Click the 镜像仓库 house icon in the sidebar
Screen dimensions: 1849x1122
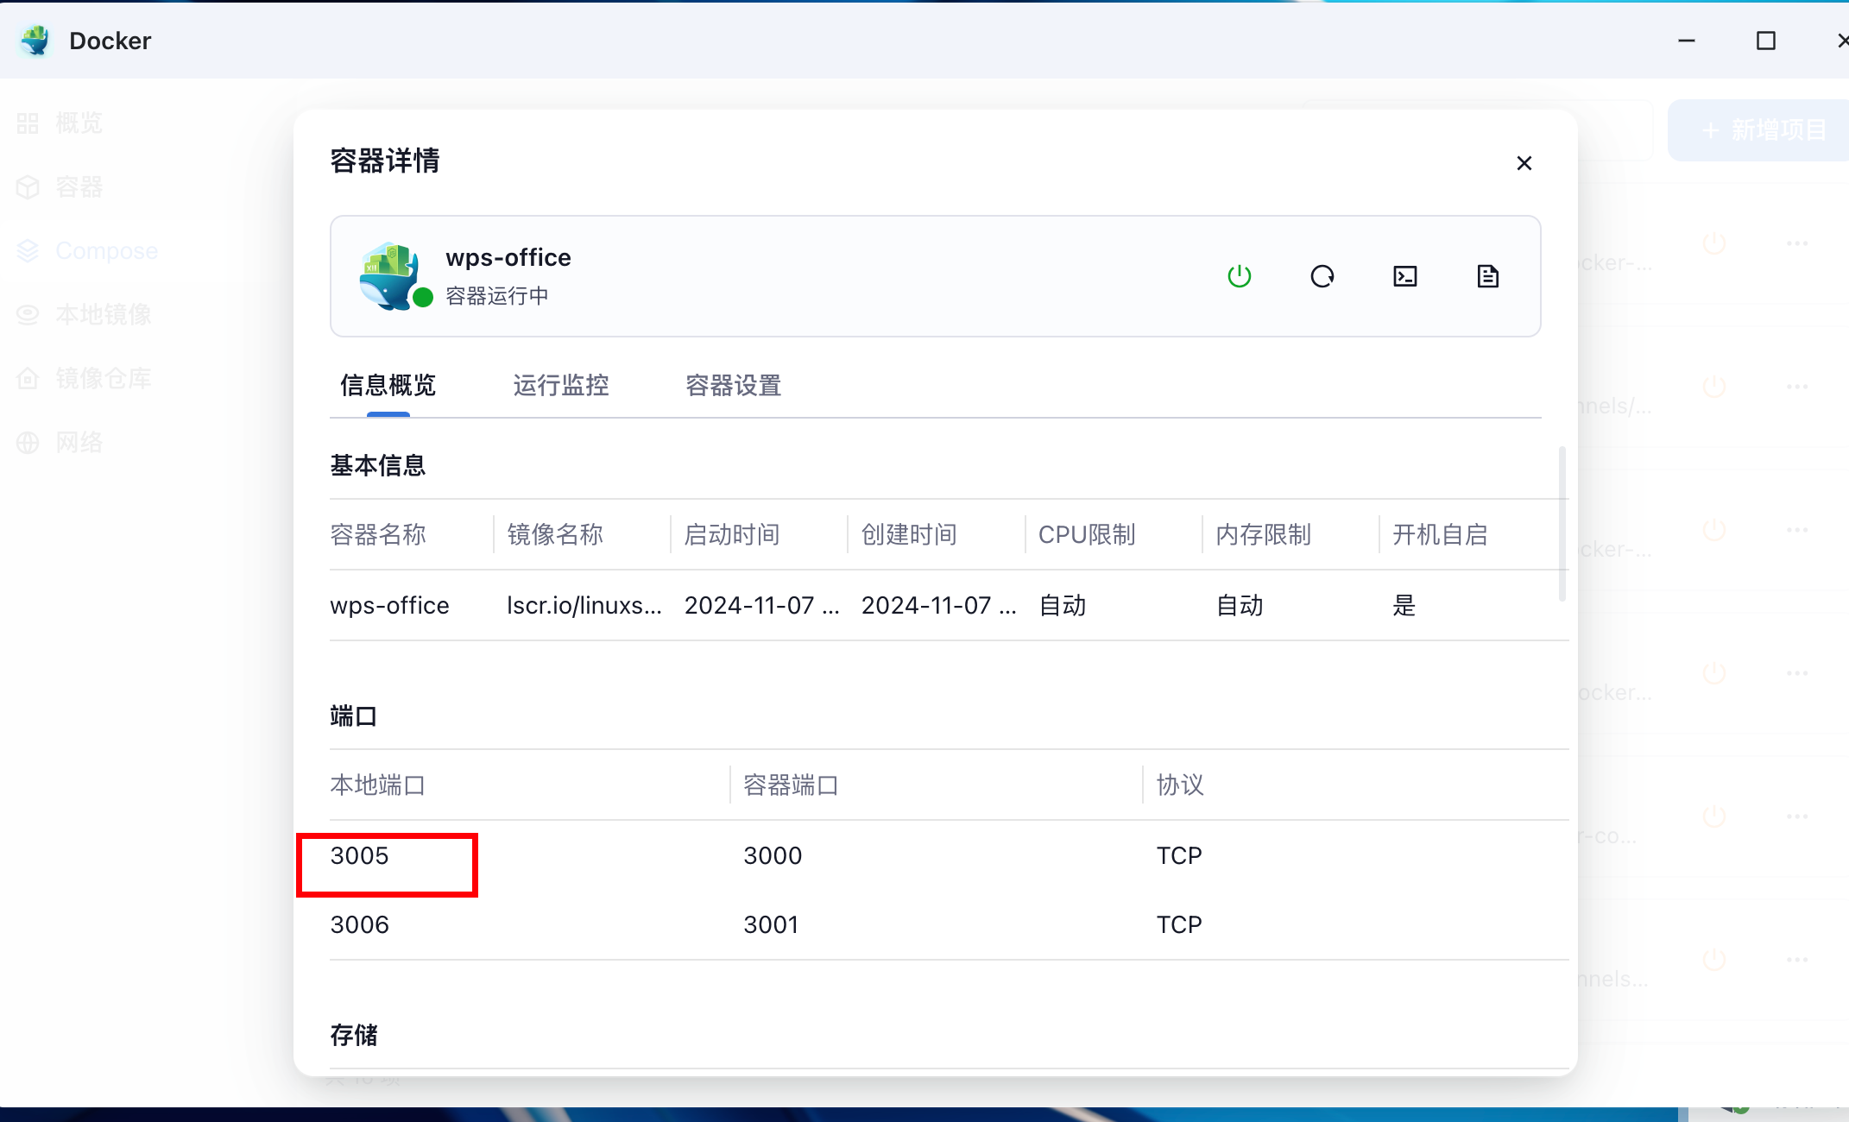tap(28, 378)
